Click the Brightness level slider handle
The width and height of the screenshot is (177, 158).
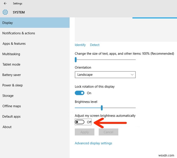click(102, 108)
